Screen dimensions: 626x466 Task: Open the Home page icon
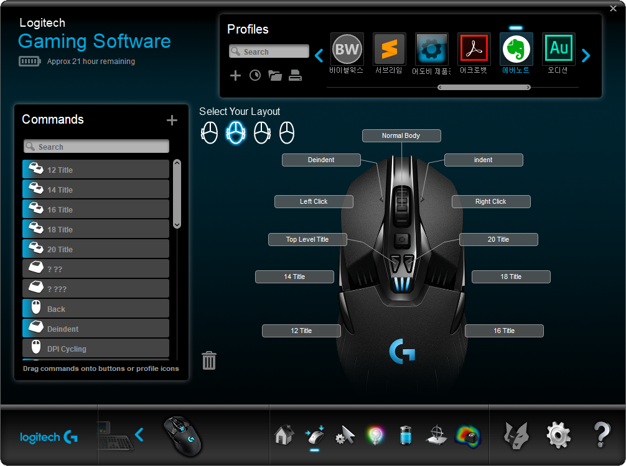click(284, 435)
